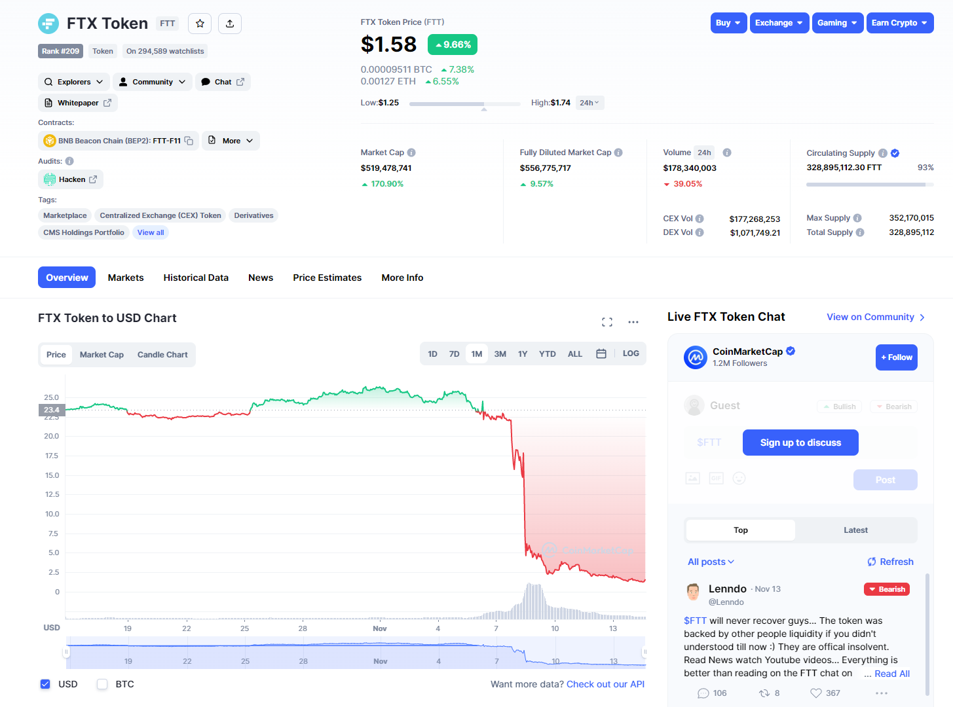Add FTX Token to watchlist star
The width and height of the screenshot is (953, 707).
point(200,24)
